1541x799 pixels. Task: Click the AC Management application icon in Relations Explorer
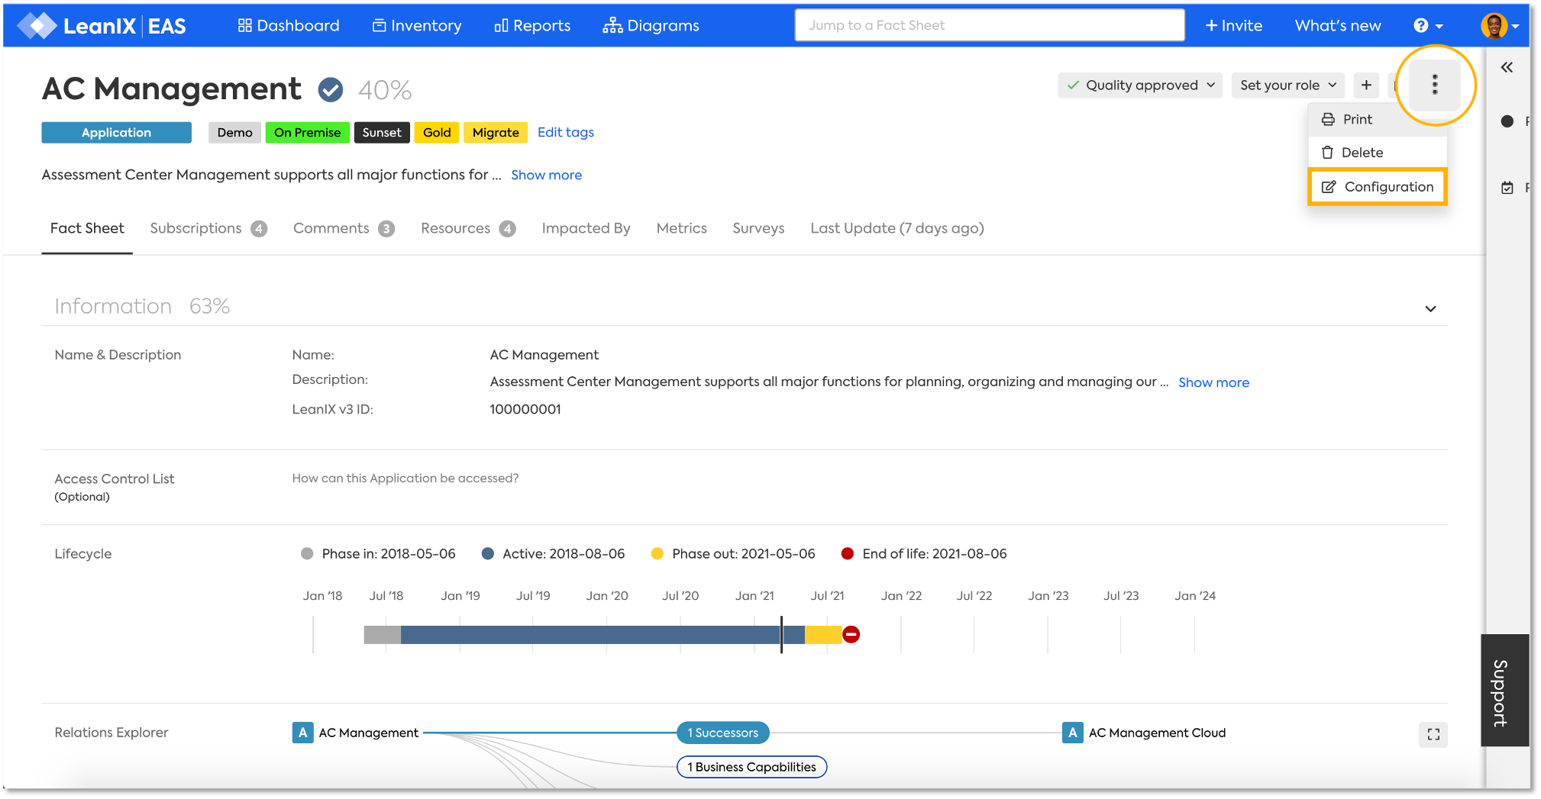(x=302, y=733)
